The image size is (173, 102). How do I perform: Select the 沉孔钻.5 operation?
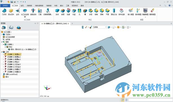(x=14, y=64)
